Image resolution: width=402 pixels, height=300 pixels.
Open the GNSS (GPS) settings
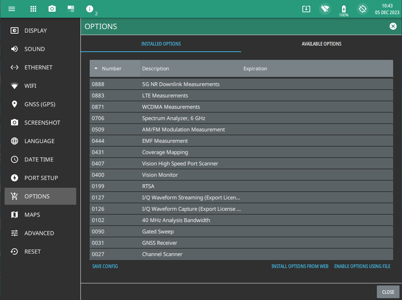40,104
